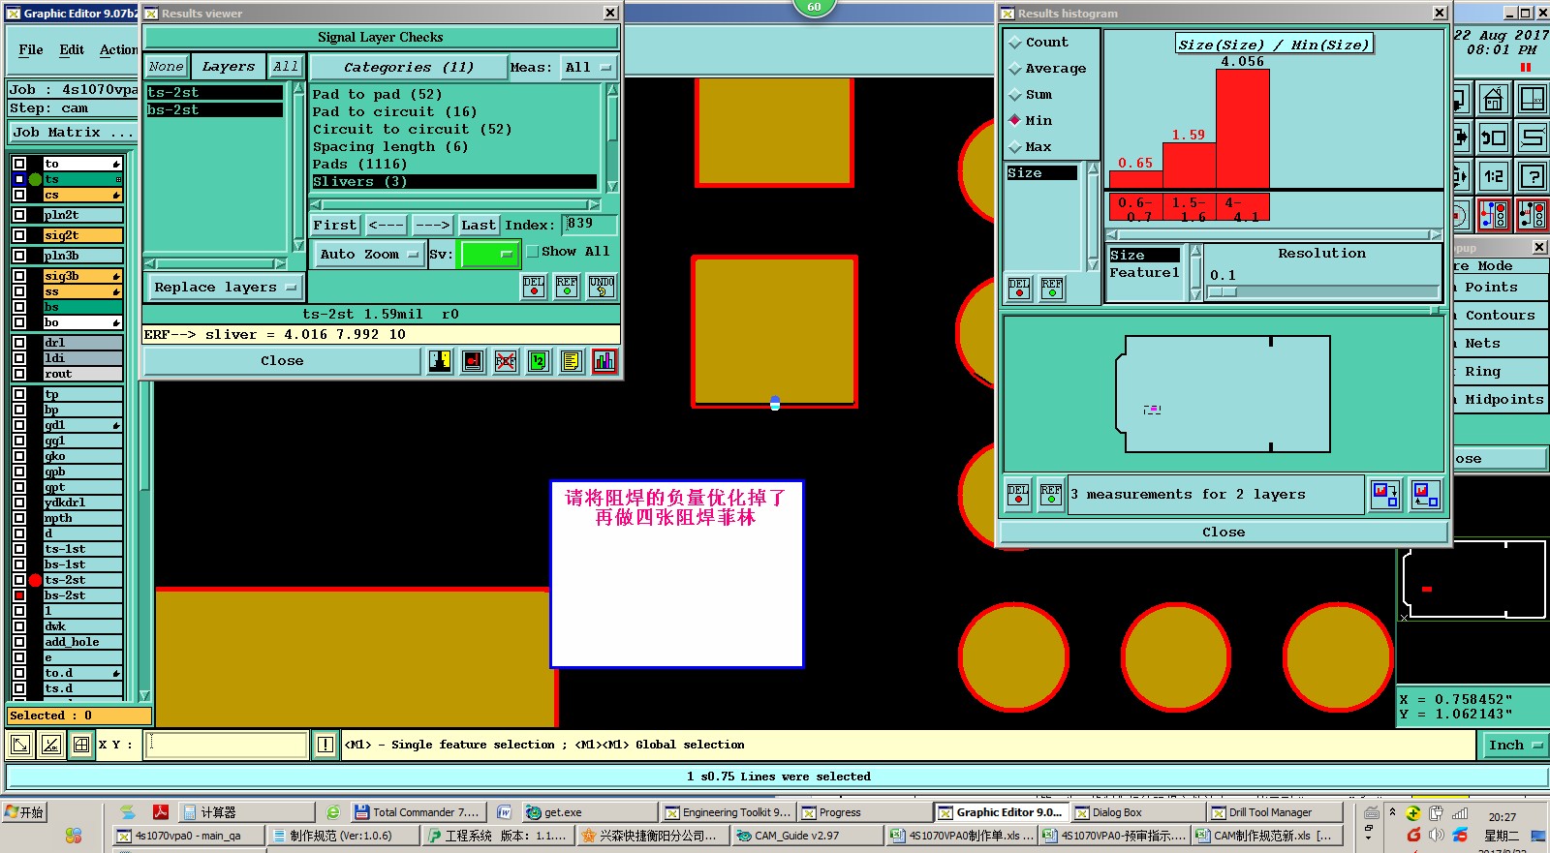Click the S-shaped trace icon in the editor toolbar
Screen dimensions: 1550x853
tap(1533, 137)
